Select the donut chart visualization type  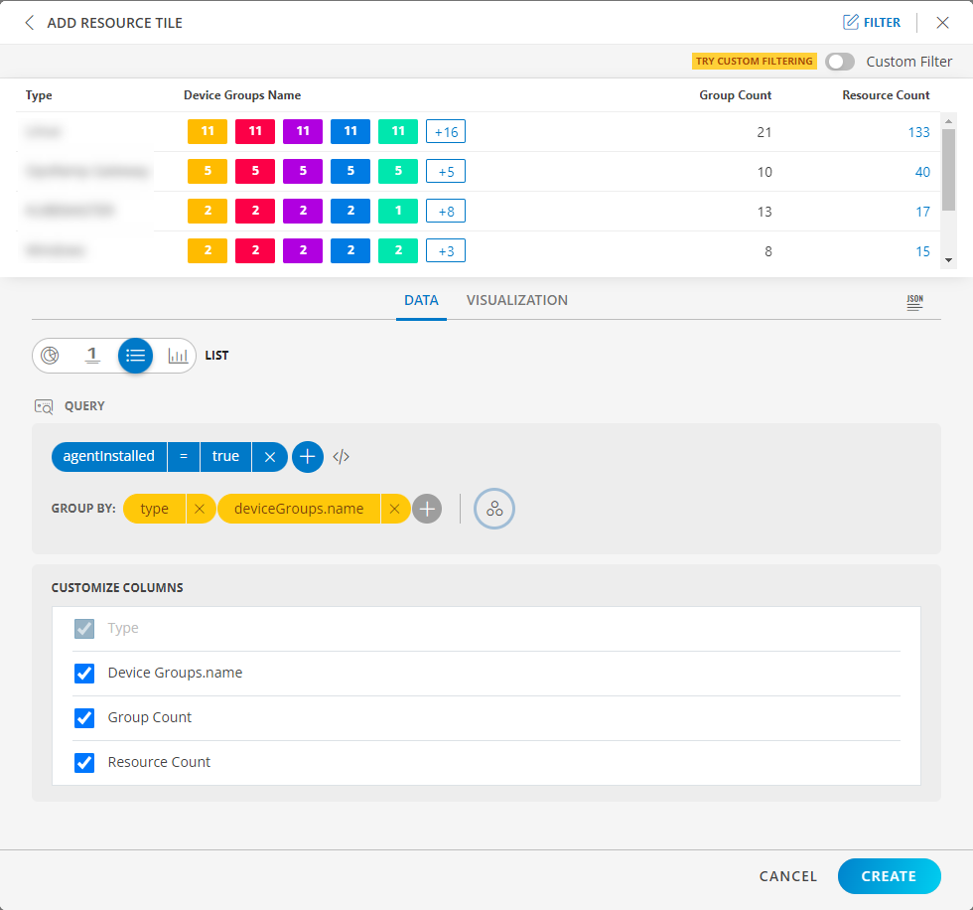coord(50,355)
